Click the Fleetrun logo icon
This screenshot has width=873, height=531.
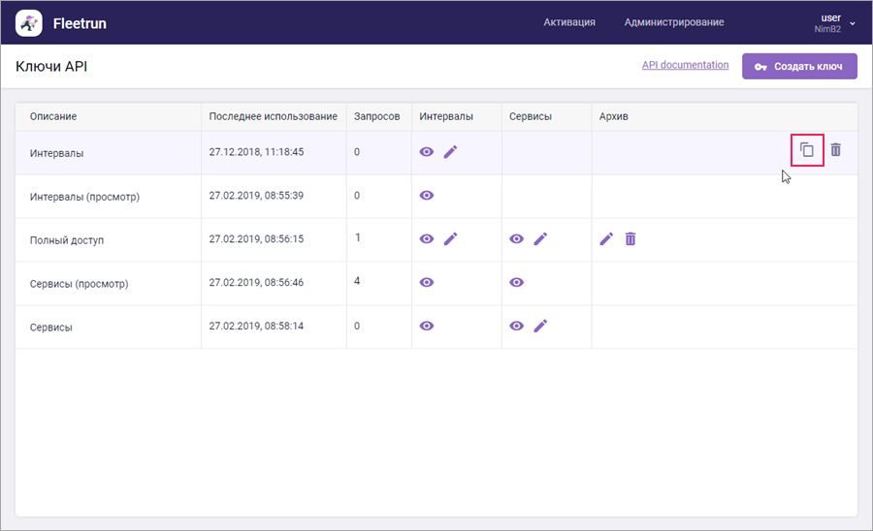(29, 23)
